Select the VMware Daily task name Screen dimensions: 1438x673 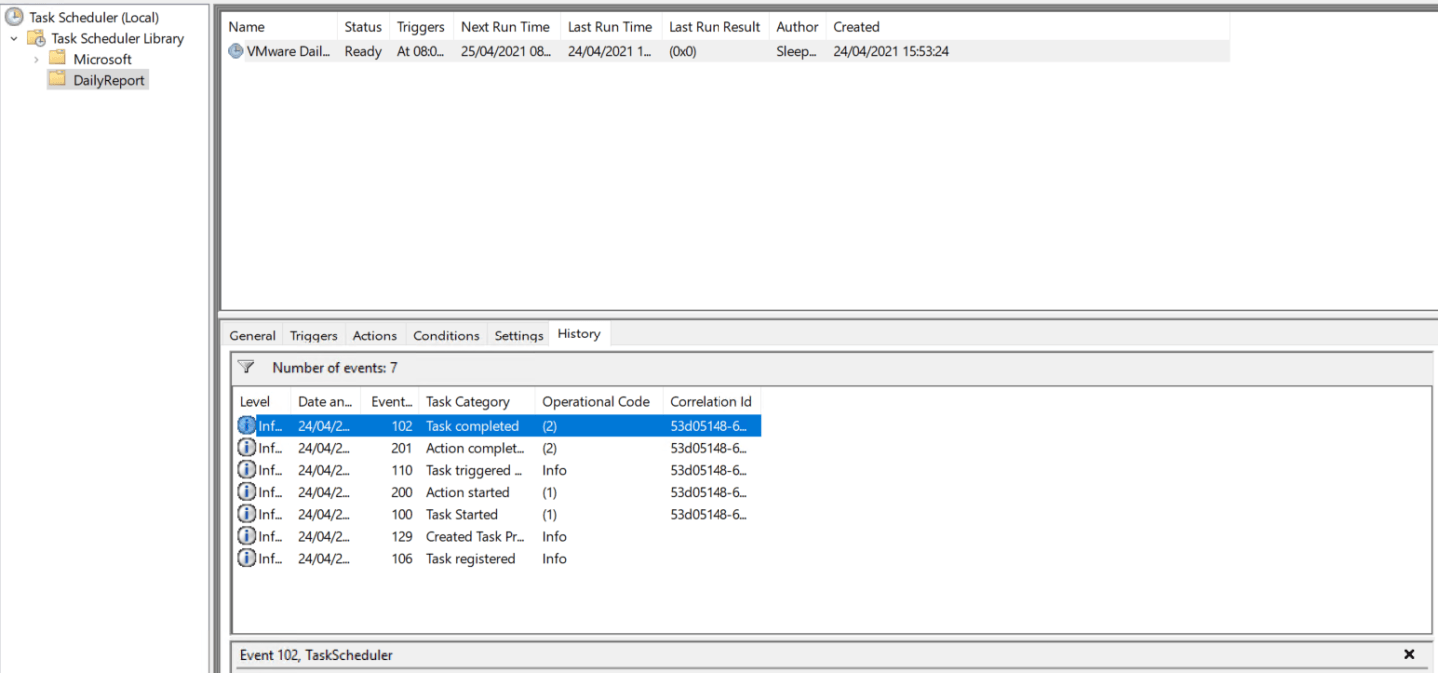click(288, 51)
